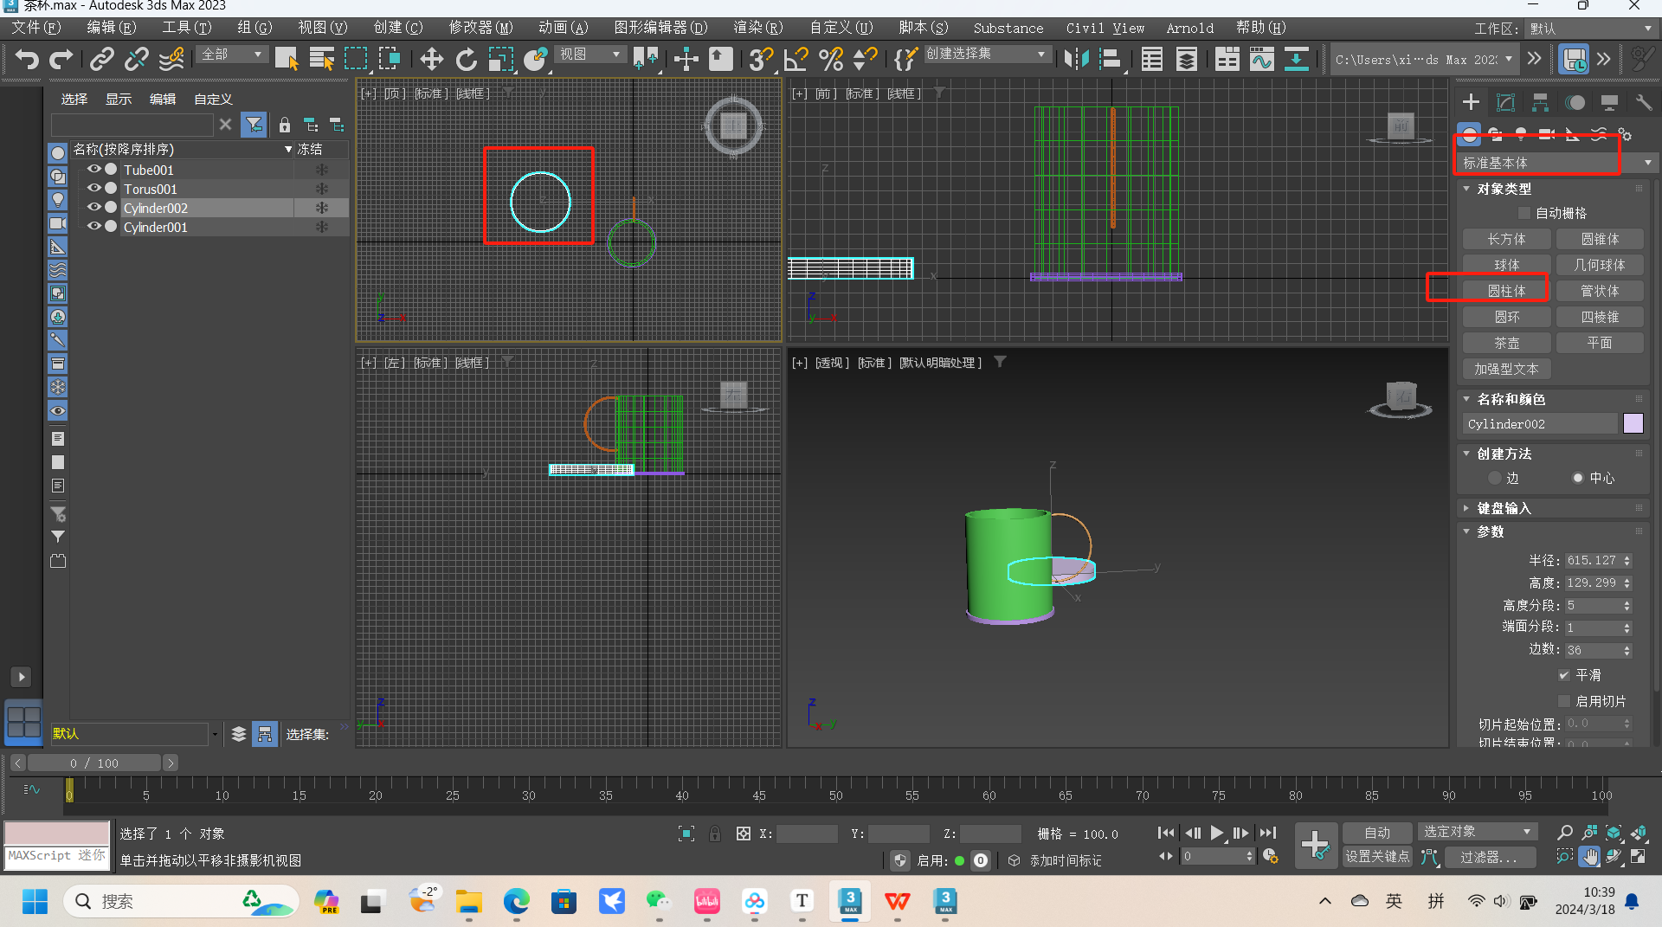Open the 修改器(M) menu

[x=480, y=28]
